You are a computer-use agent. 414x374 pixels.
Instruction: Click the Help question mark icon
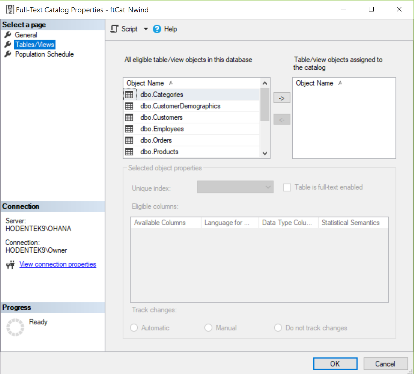click(157, 29)
